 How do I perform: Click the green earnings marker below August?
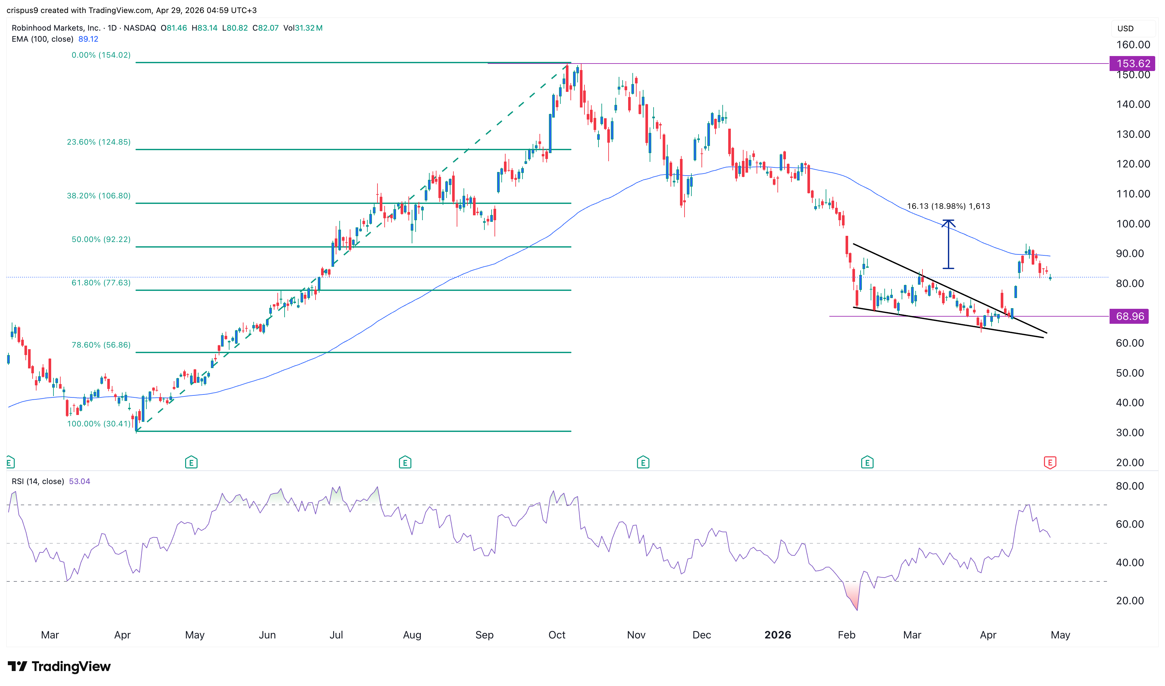point(405,462)
